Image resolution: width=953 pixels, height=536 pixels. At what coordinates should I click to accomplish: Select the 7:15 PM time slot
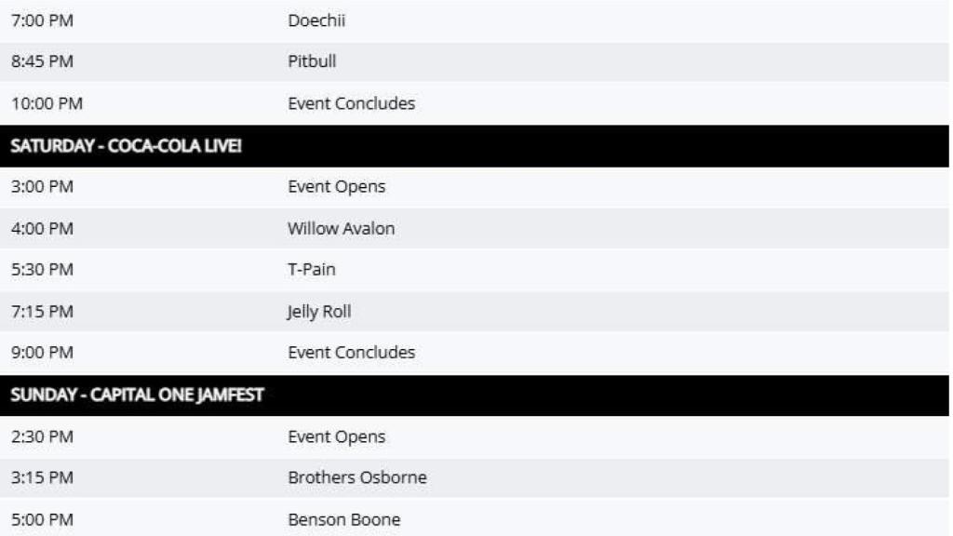42,312
